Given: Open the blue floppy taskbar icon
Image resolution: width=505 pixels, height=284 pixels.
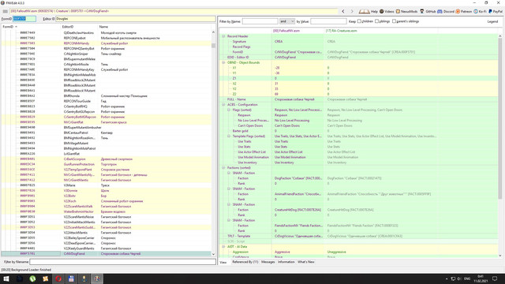Looking at the screenshot, I should [71, 278].
